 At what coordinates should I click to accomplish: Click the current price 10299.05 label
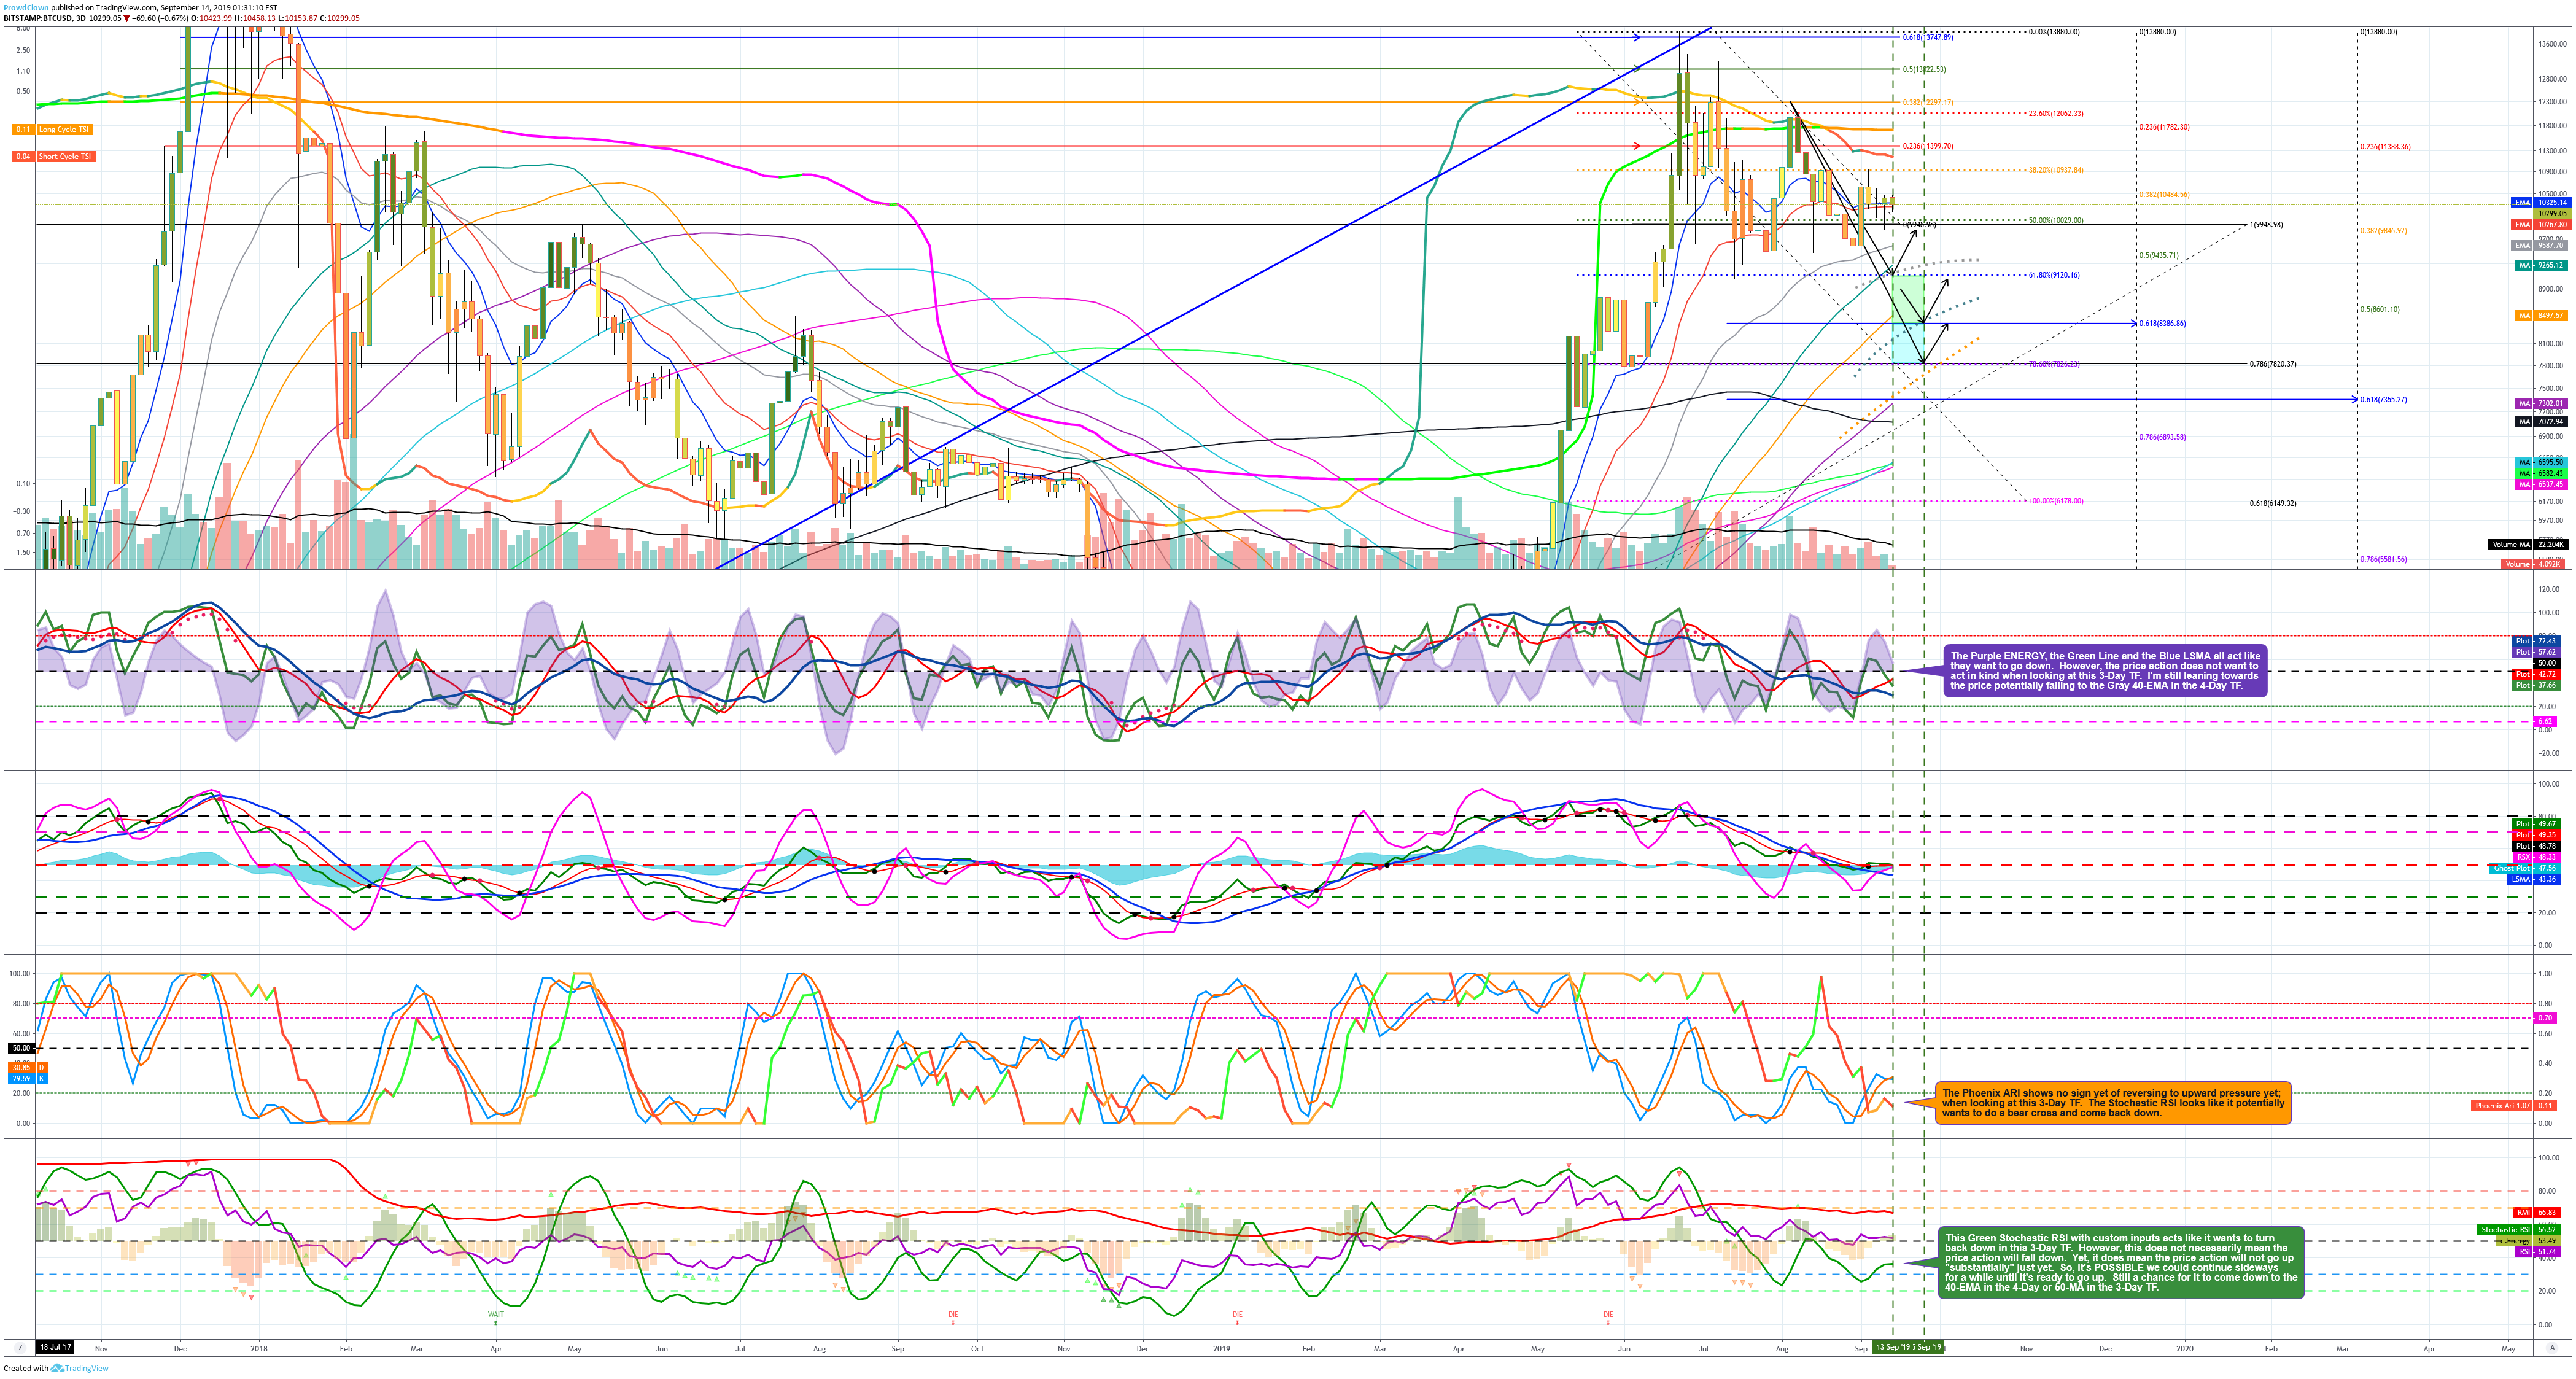2551,213
